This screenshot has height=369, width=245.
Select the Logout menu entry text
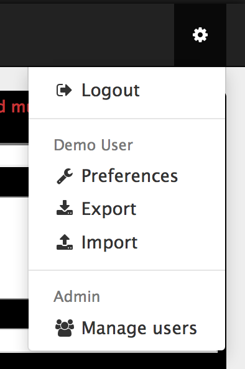click(x=111, y=90)
